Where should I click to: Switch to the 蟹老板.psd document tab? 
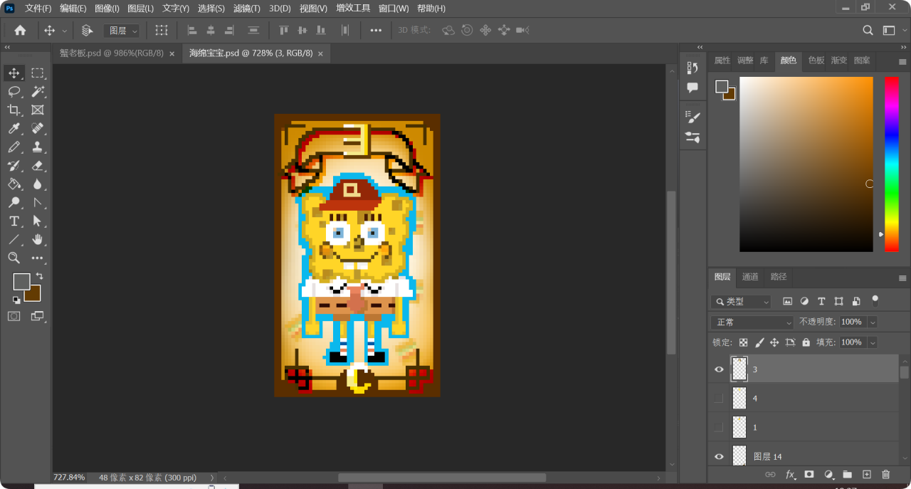(112, 53)
